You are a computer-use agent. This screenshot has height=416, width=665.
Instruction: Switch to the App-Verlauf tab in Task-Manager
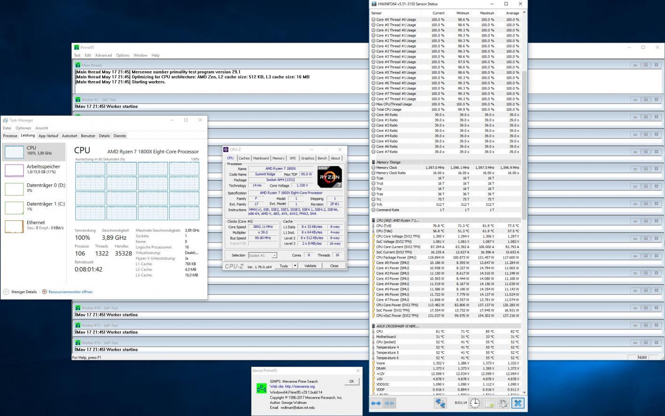coord(48,136)
